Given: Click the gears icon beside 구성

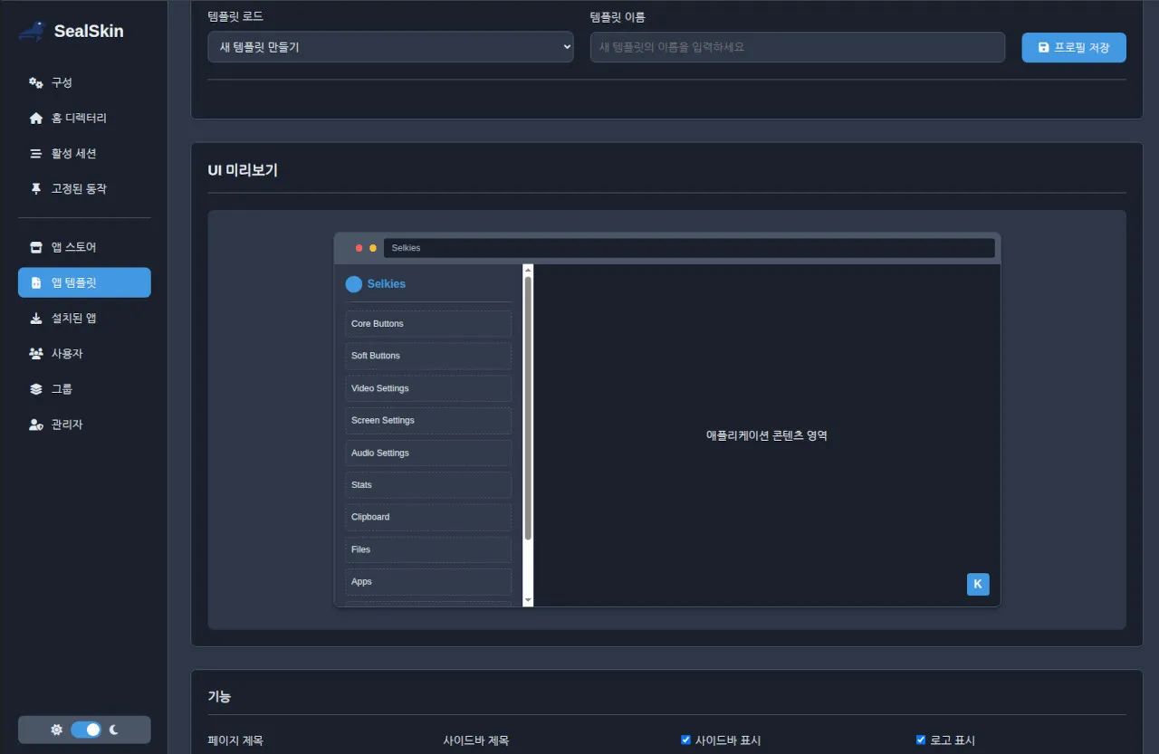Looking at the screenshot, I should [36, 82].
